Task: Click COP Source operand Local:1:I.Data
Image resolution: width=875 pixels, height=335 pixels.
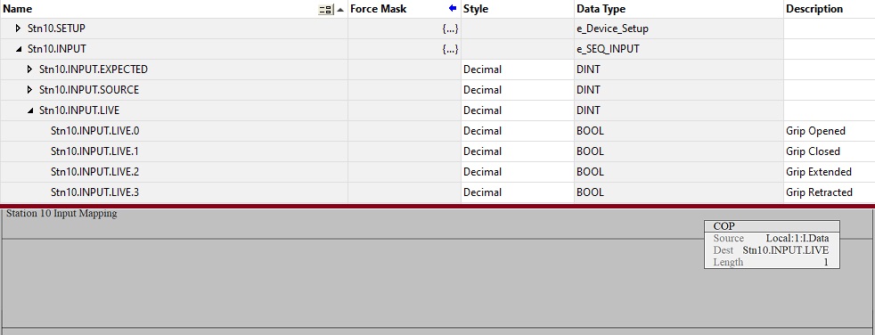Action: (x=797, y=239)
